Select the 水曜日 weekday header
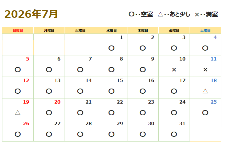This screenshot has height=146, width=238. click(x=111, y=30)
